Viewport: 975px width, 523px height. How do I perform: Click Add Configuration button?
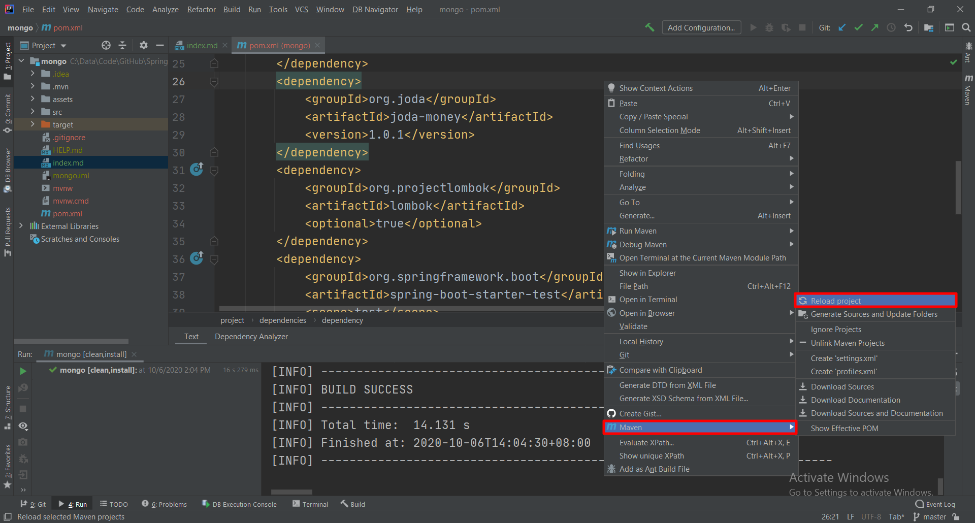coord(701,27)
